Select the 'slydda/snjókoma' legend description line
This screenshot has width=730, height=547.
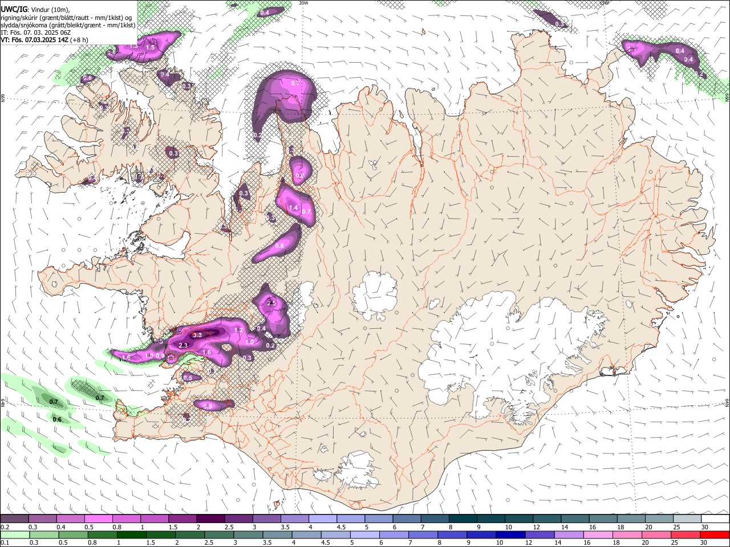pyautogui.click(x=68, y=25)
